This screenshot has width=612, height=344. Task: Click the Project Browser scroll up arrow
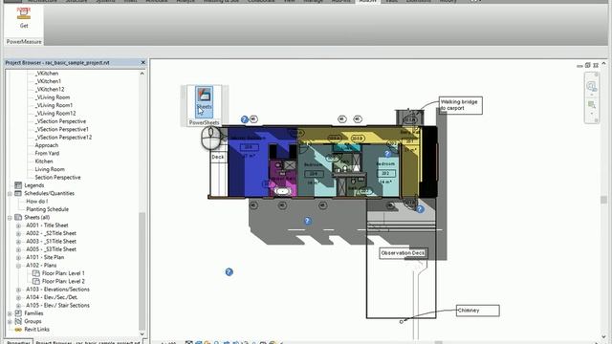pos(142,74)
